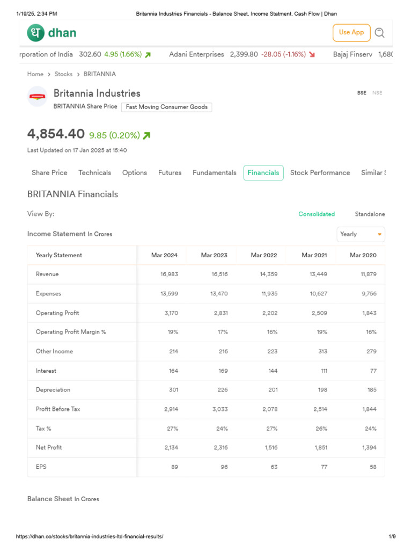Click the Other Income row label

coord(54,351)
